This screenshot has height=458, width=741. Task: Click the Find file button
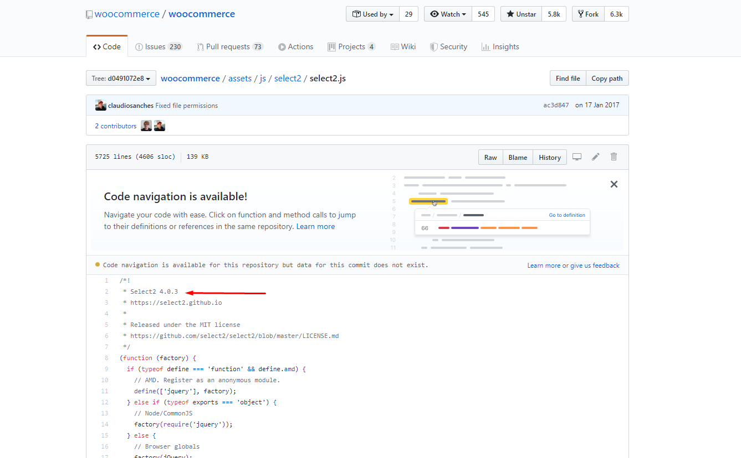[x=568, y=78]
